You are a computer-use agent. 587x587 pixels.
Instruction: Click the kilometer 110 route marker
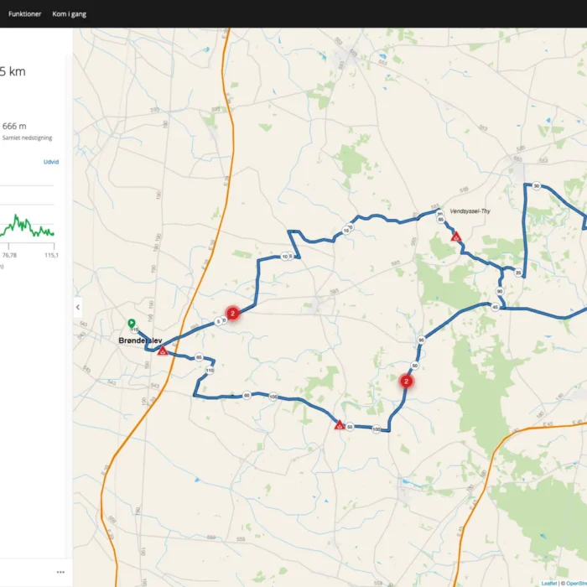click(210, 370)
